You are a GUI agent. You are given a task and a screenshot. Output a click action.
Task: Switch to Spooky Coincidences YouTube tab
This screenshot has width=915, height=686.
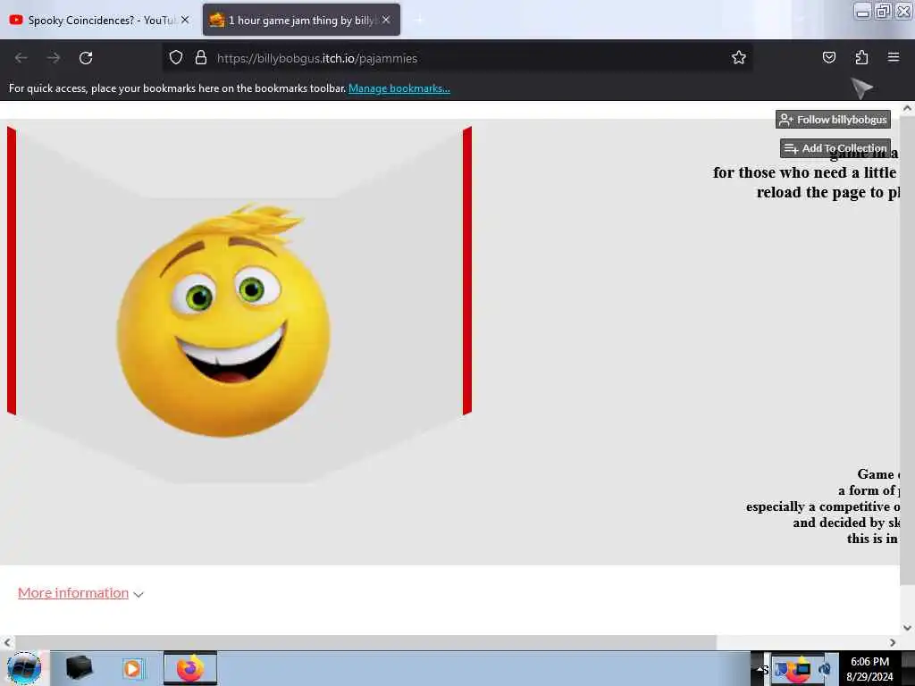[99, 20]
